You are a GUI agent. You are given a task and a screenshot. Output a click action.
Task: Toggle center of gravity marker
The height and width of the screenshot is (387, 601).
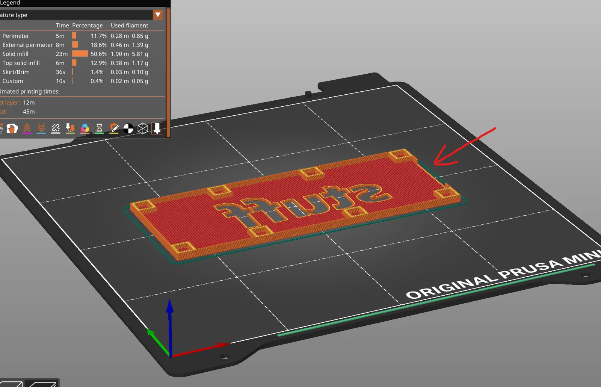(128, 128)
